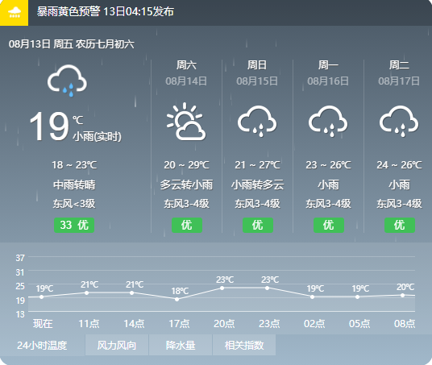Click the 18℃ chart point at 17点

pos(177,299)
